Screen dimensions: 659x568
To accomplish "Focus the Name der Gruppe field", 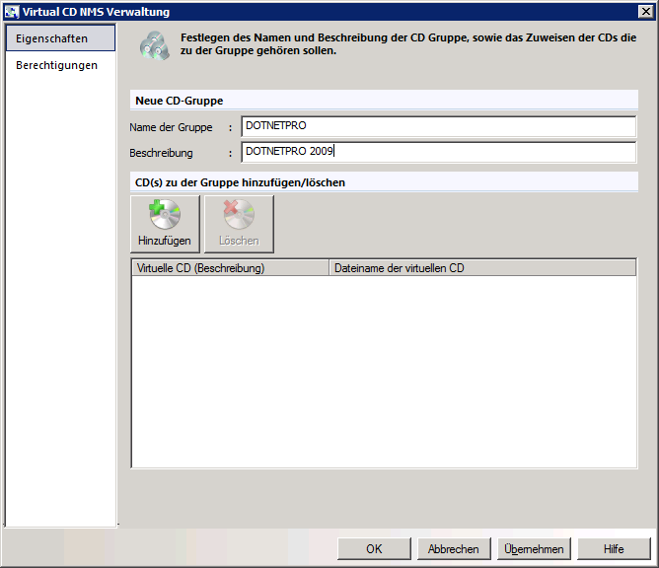I will tap(439, 126).
